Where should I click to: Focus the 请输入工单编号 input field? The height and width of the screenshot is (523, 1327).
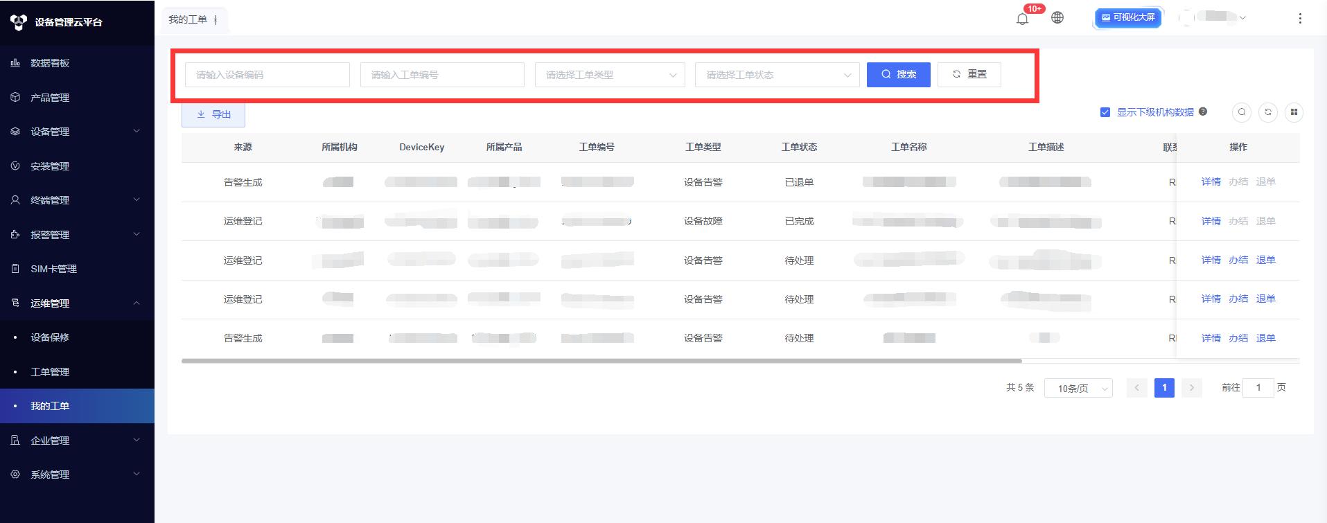(442, 75)
